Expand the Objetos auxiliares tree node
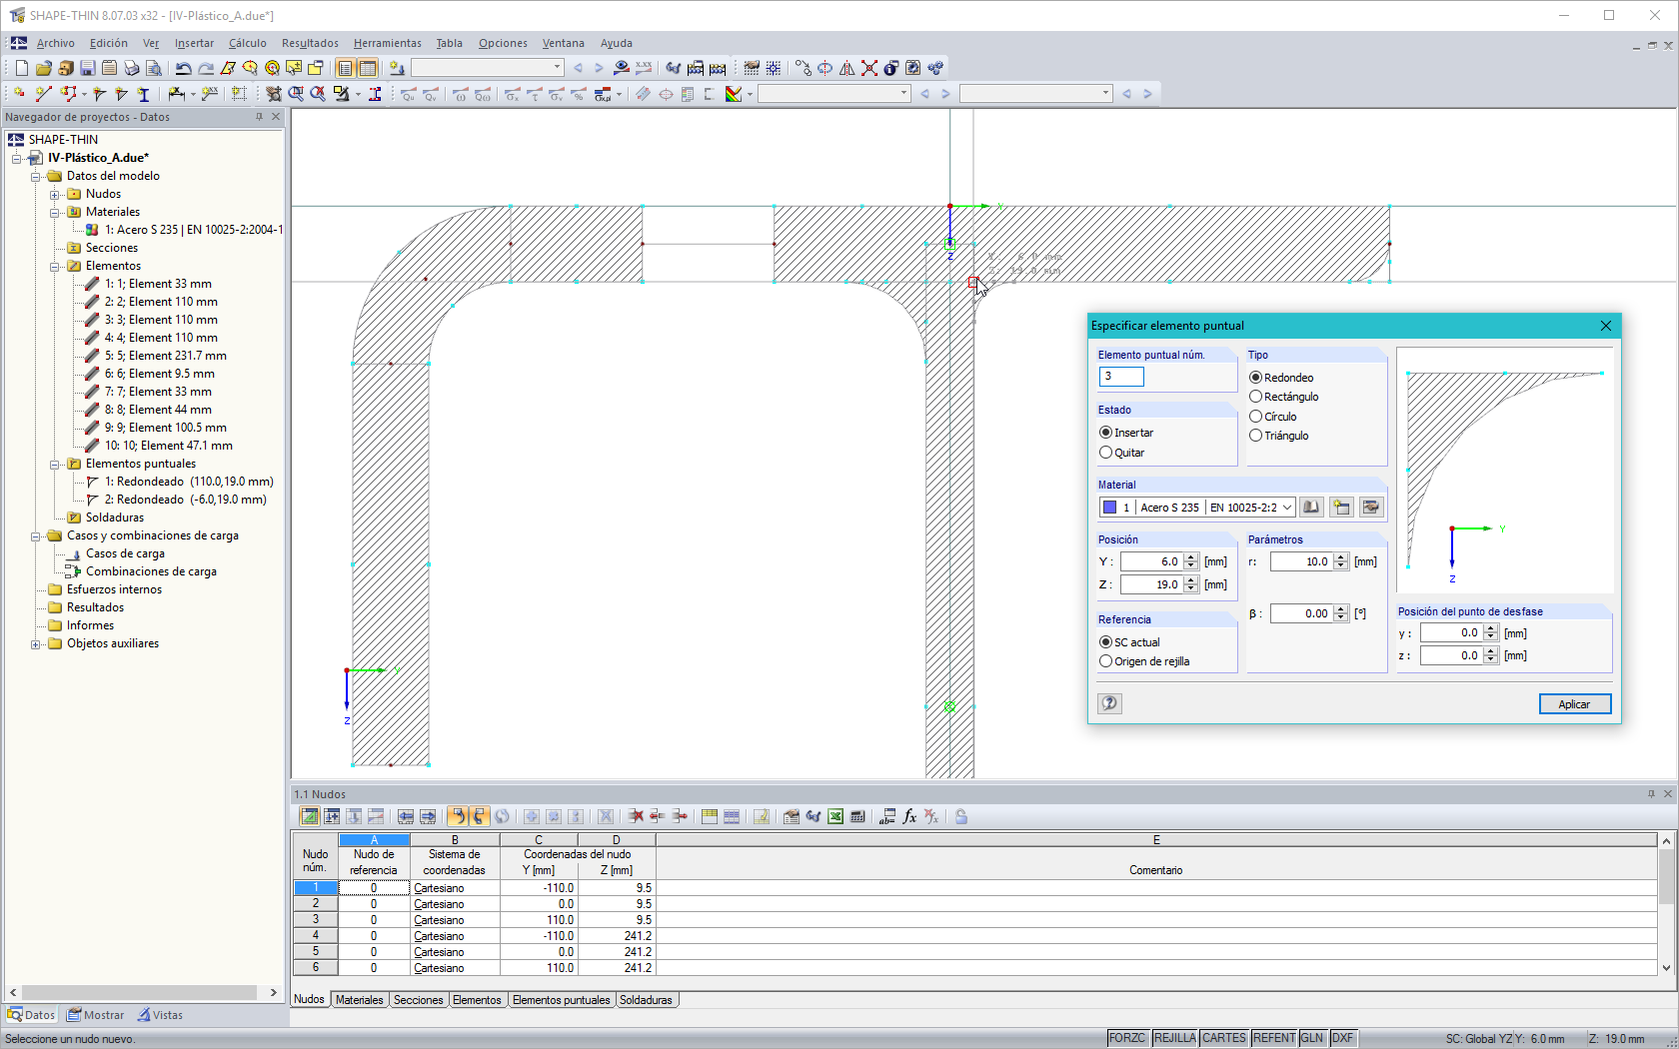This screenshot has width=1679, height=1049. (36, 643)
